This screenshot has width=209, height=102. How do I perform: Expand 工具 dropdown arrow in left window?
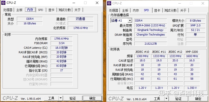click(61, 98)
